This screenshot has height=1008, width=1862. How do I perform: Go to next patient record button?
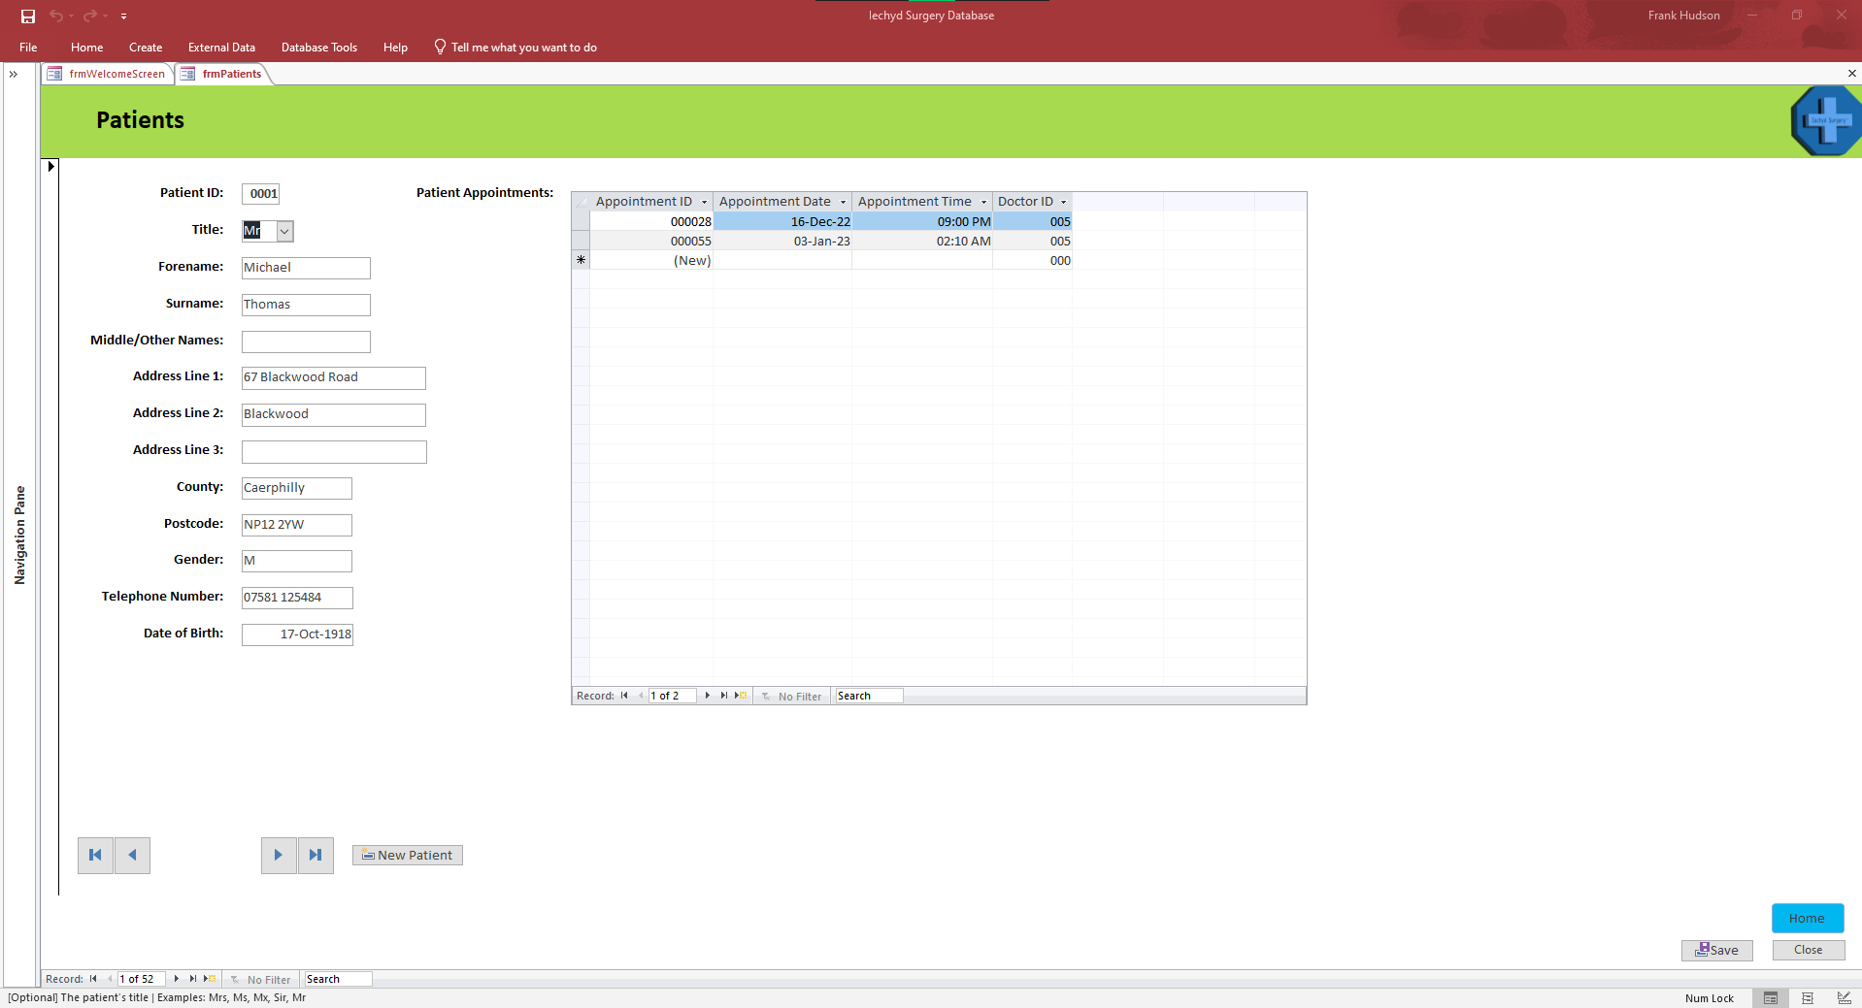pyautogui.click(x=279, y=856)
